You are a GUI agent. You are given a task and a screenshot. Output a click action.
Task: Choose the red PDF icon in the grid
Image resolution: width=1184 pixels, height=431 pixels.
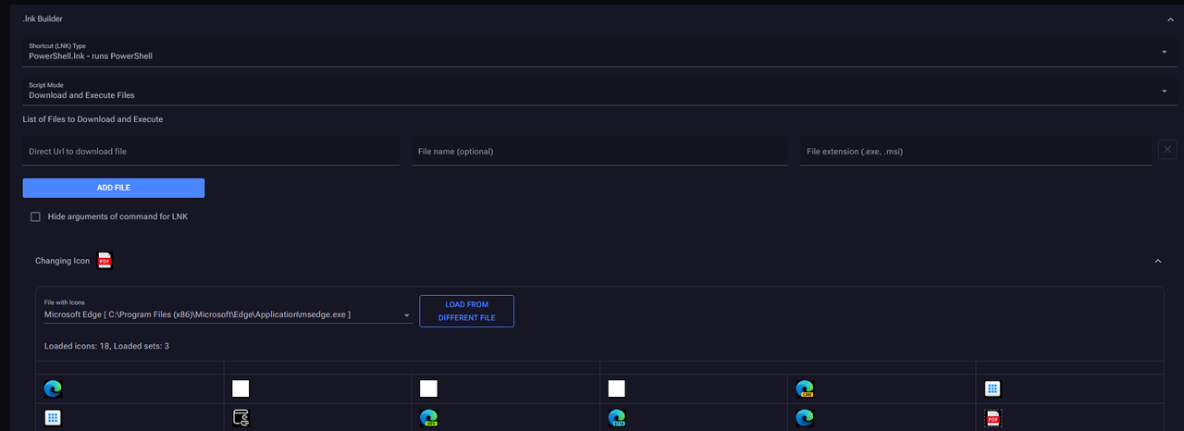click(x=993, y=417)
